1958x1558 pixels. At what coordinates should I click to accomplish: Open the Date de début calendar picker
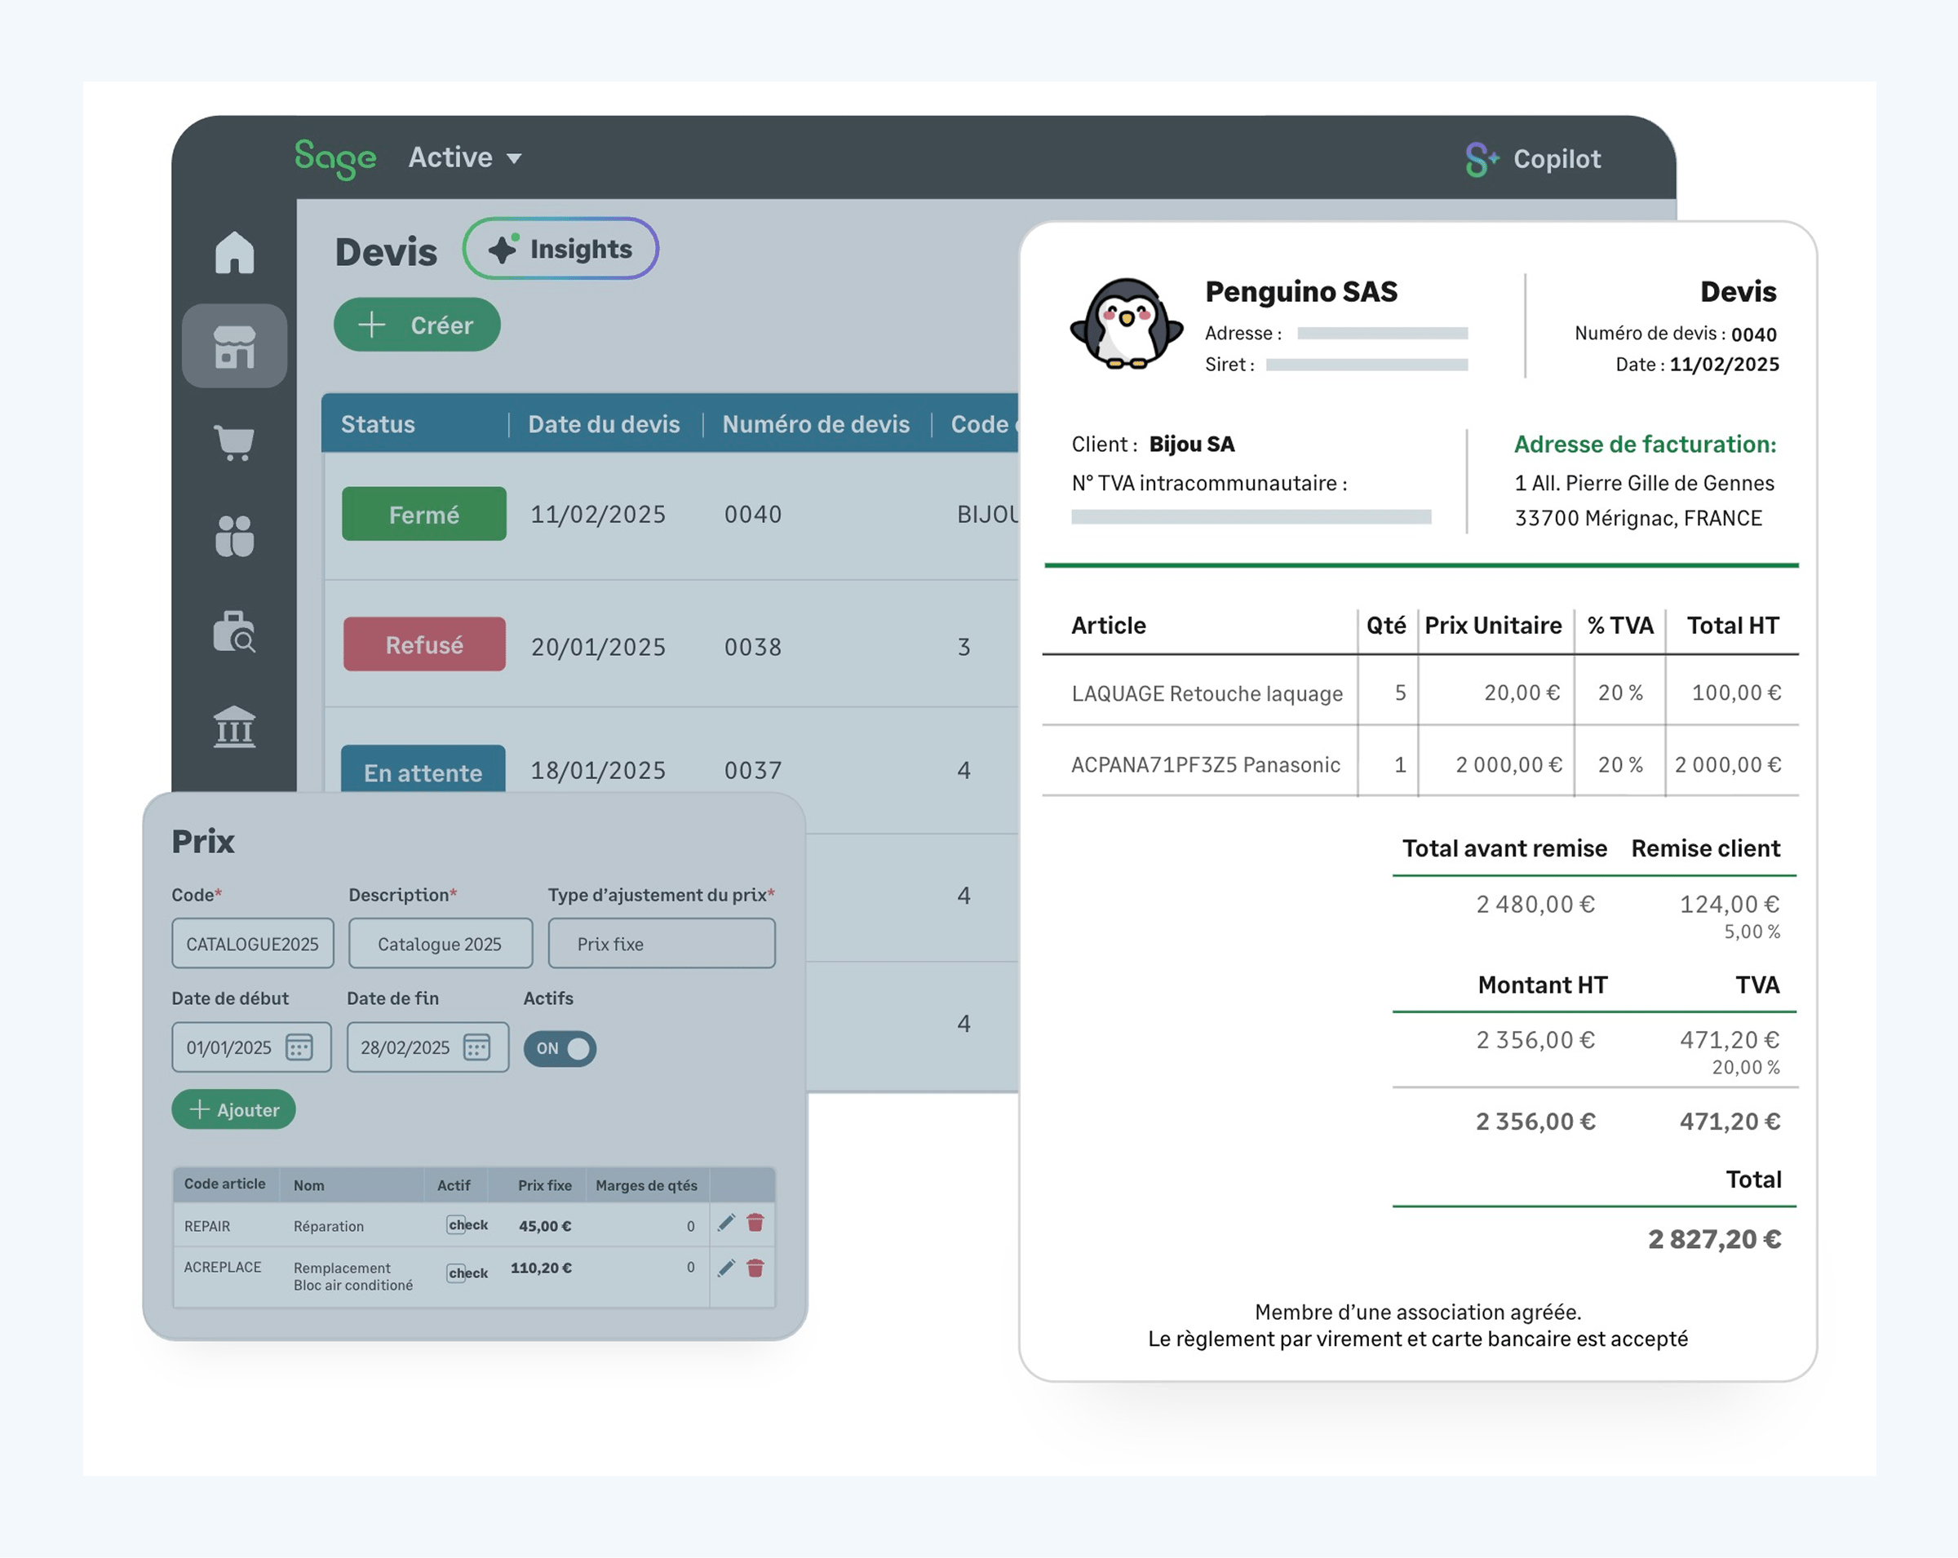click(299, 1047)
